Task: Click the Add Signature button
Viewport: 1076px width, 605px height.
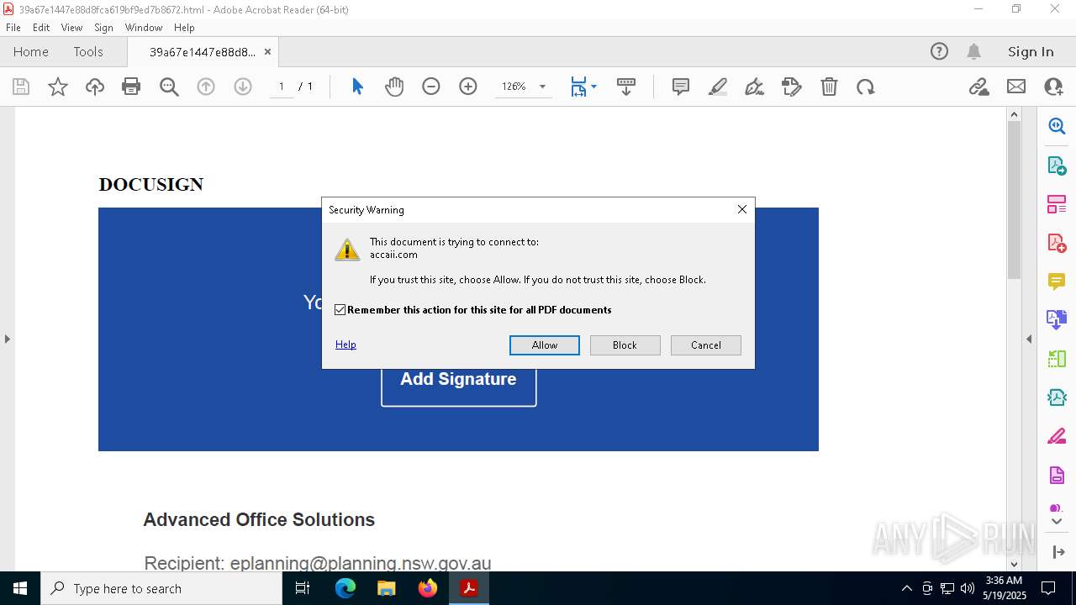Action: 459,380
